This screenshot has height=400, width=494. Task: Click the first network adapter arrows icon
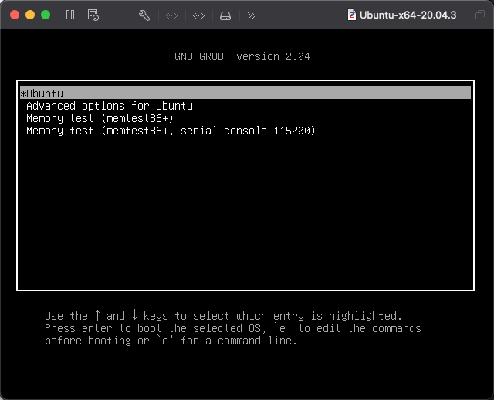pyautogui.click(x=171, y=15)
